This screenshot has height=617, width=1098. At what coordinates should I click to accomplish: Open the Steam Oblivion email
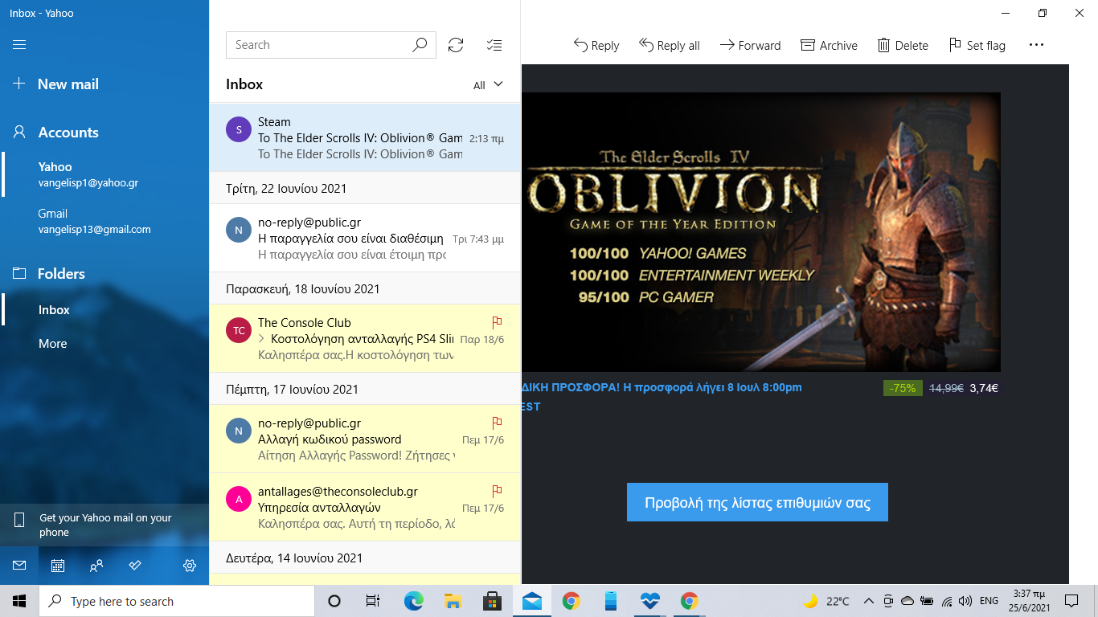click(365, 137)
